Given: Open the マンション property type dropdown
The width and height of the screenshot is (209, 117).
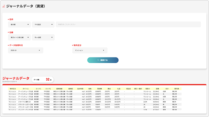Looking at the screenshot, I should tap(90, 50).
